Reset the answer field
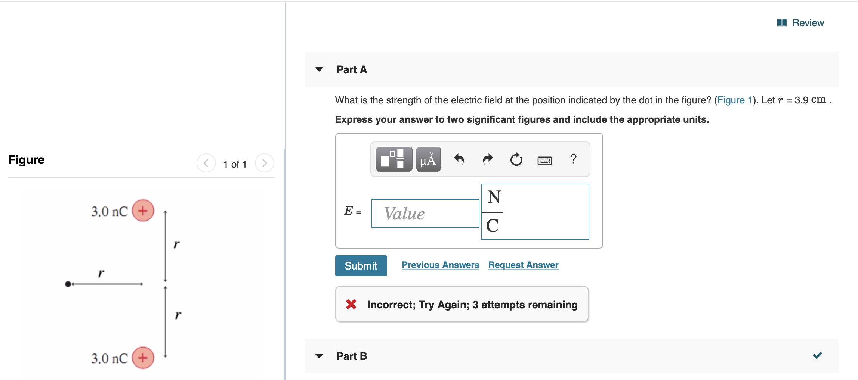The height and width of the screenshot is (380, 858). click(516, 159)
